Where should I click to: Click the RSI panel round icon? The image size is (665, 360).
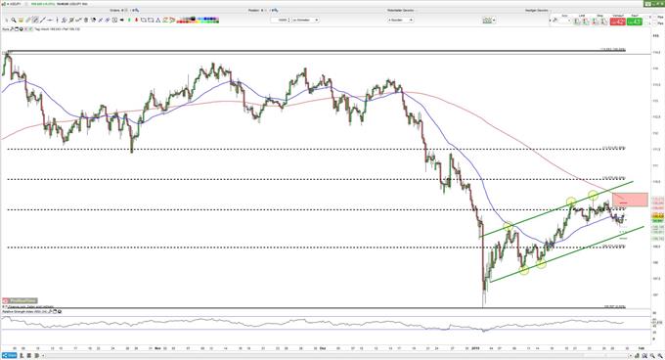point(60,312)
